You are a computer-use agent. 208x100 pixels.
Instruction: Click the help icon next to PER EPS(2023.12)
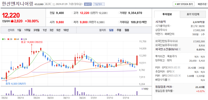179,68
